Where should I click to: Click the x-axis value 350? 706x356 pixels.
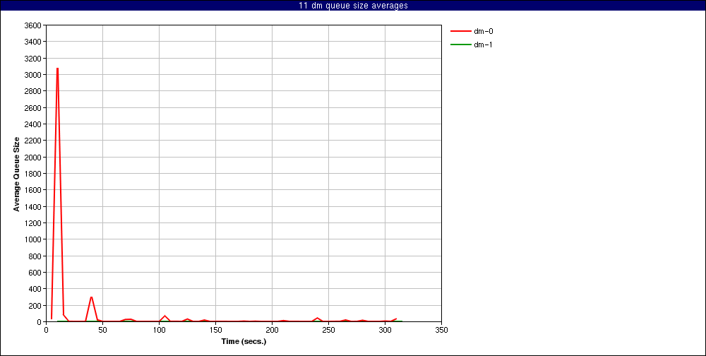[x=442, y=330]
